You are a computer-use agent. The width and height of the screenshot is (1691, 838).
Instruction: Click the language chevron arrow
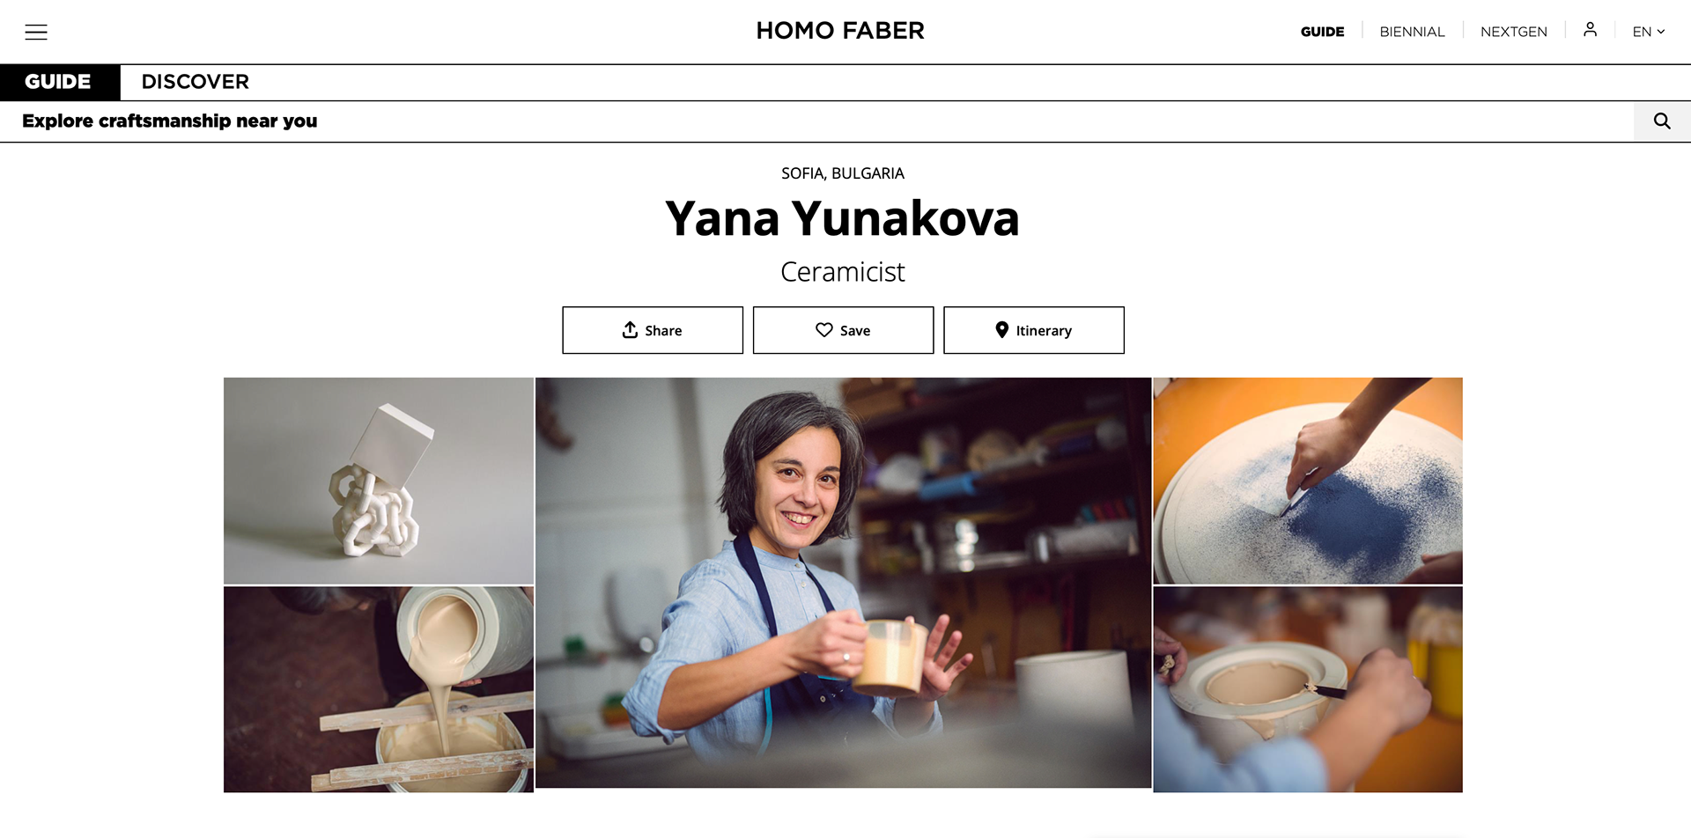1661,32
